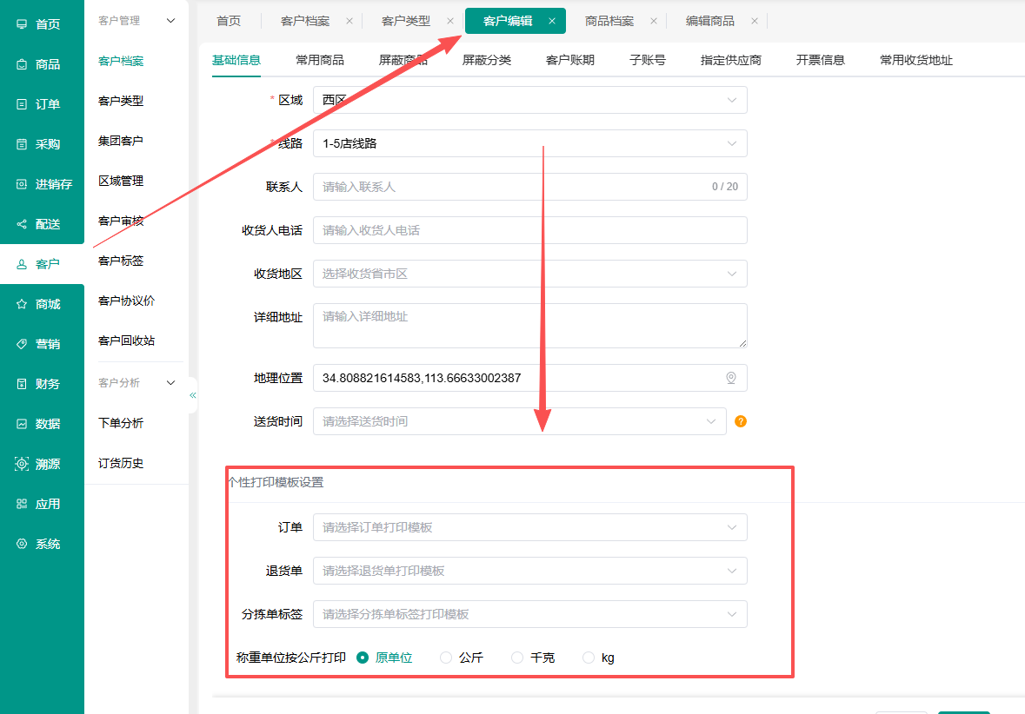Switch to the 常用商品 tab
The image size is (1025, 714).
(320, 60)
